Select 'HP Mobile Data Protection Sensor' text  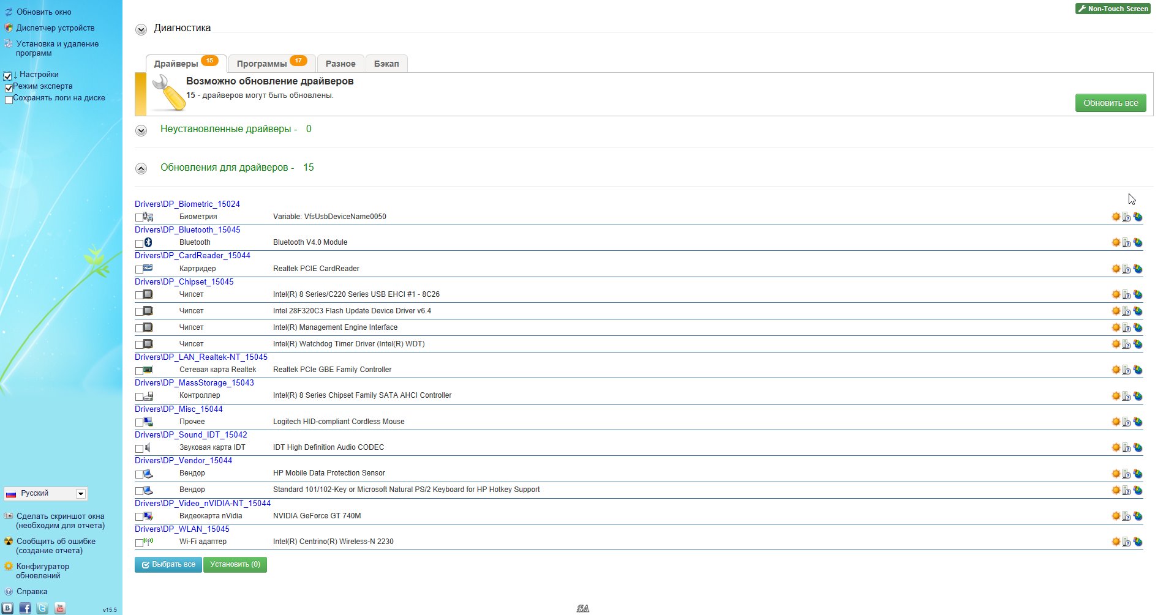tap(329, 473)
